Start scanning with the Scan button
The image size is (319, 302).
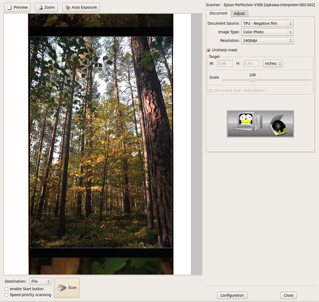[67, 288]
